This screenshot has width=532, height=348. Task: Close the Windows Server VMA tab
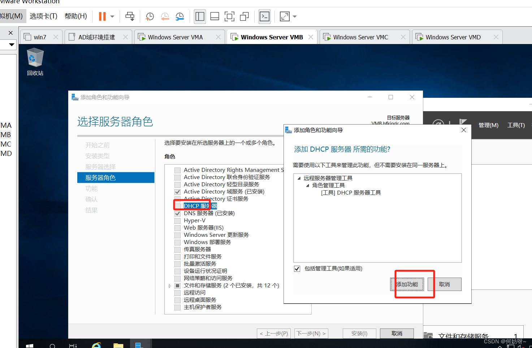(x=218, y=37)
